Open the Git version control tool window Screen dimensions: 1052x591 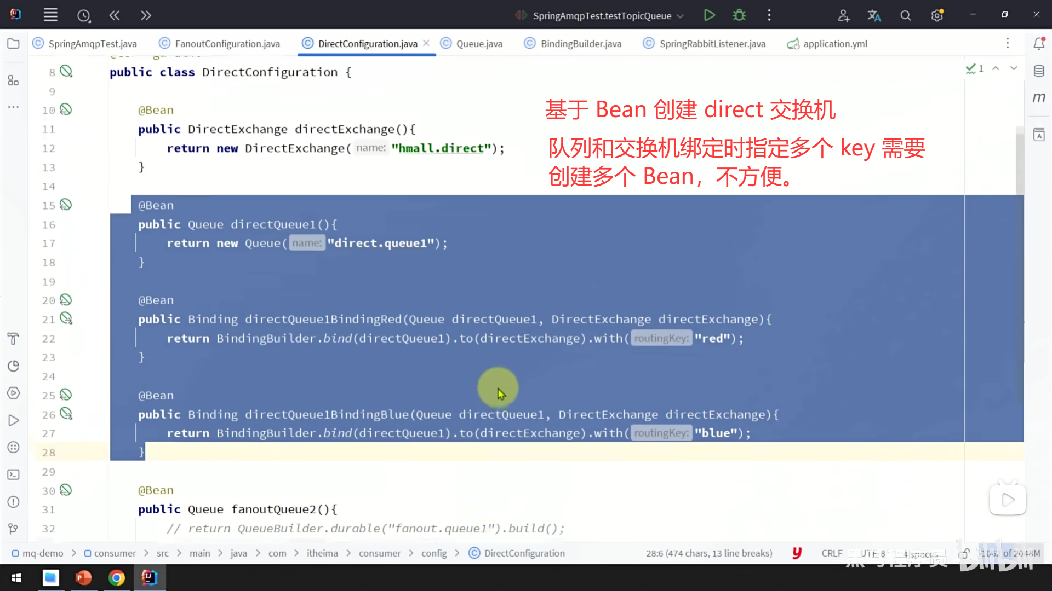[13, 529]
